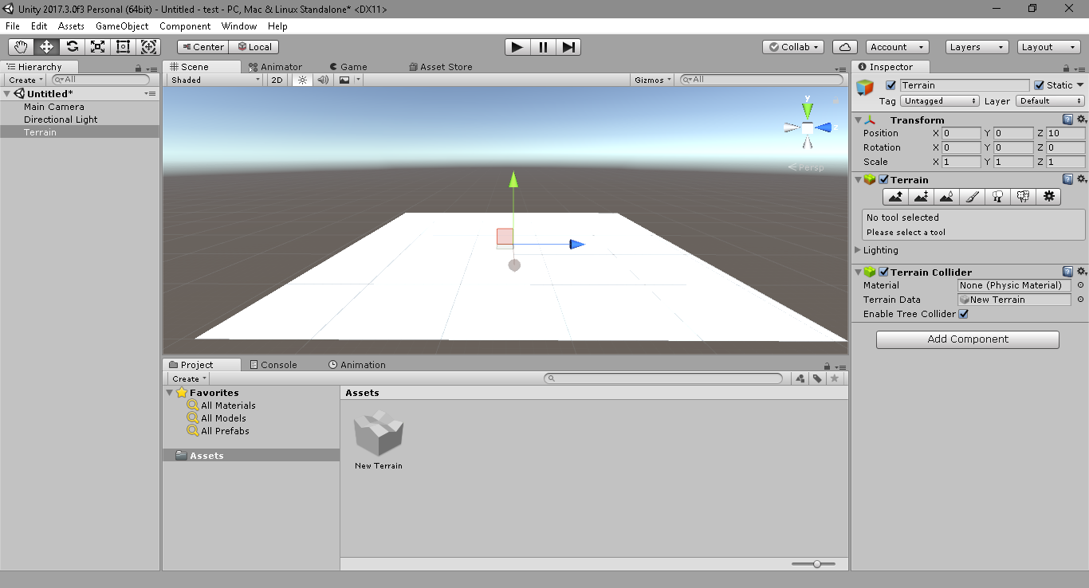Select the Paint Texture brush tool
The width and height of the screenshot is (1089, 588).
point(972,196)
